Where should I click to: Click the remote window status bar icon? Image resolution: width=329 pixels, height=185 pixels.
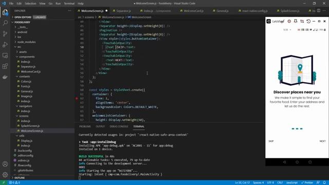click(x=4, y=182)
